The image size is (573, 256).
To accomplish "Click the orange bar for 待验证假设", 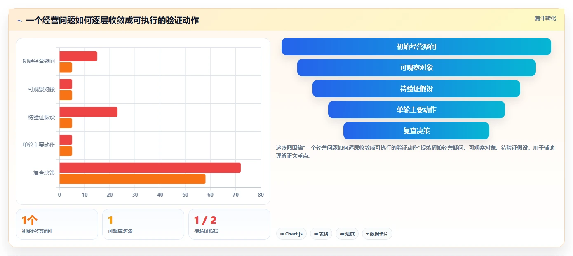I will [66, 123].
